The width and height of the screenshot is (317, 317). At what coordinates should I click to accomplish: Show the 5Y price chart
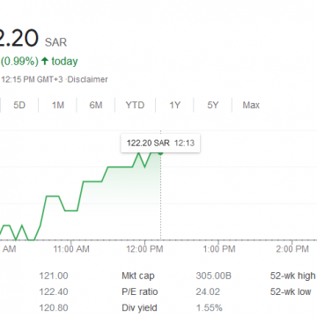213,105
